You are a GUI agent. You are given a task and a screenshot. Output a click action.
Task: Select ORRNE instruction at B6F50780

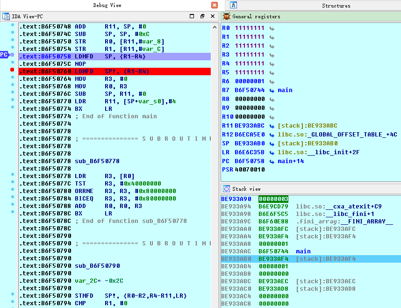125,191
